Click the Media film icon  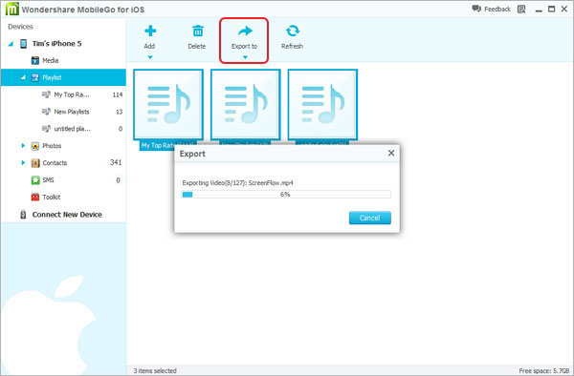[35, 60]
